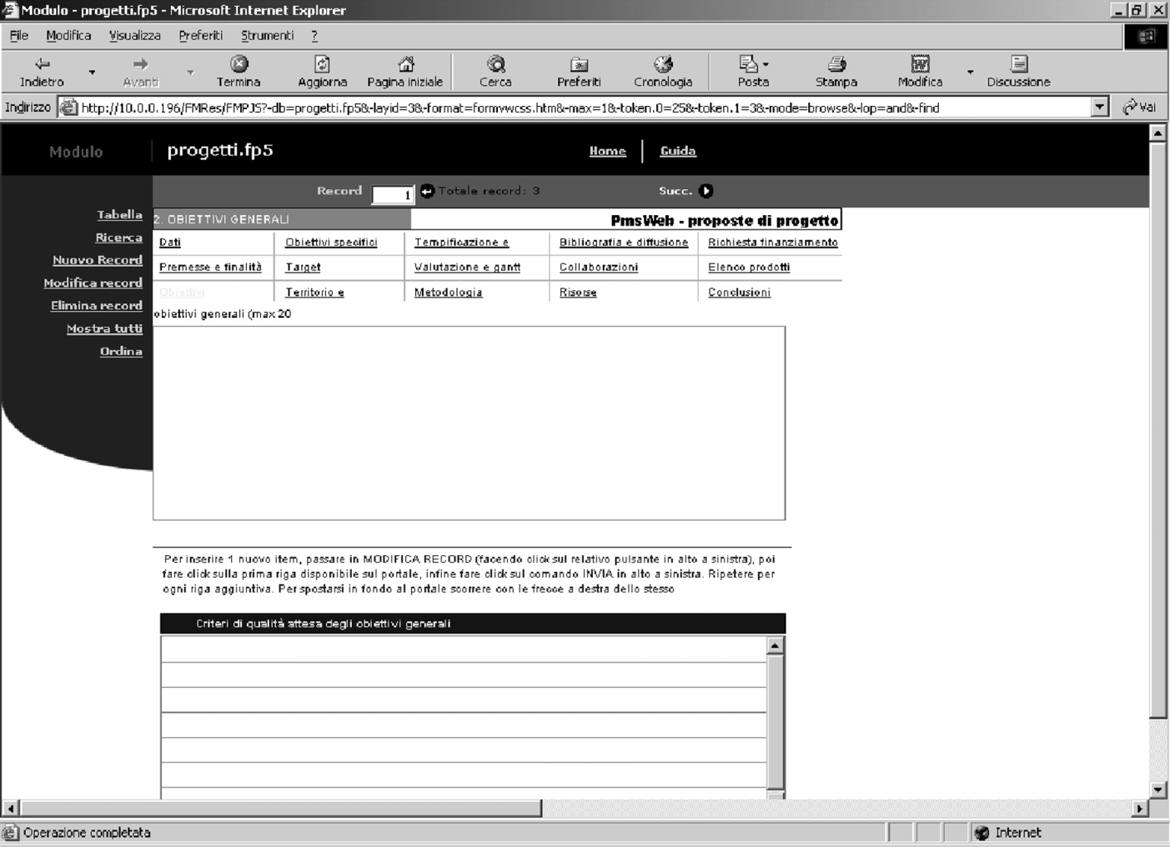The height and width of the screenshot is (847, 1170).
Task: Open the Preferiti favorites toolbar icon
Action: tap(579, 64)
